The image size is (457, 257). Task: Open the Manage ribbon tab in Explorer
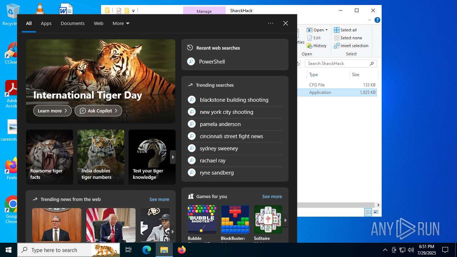pos(204,11)
